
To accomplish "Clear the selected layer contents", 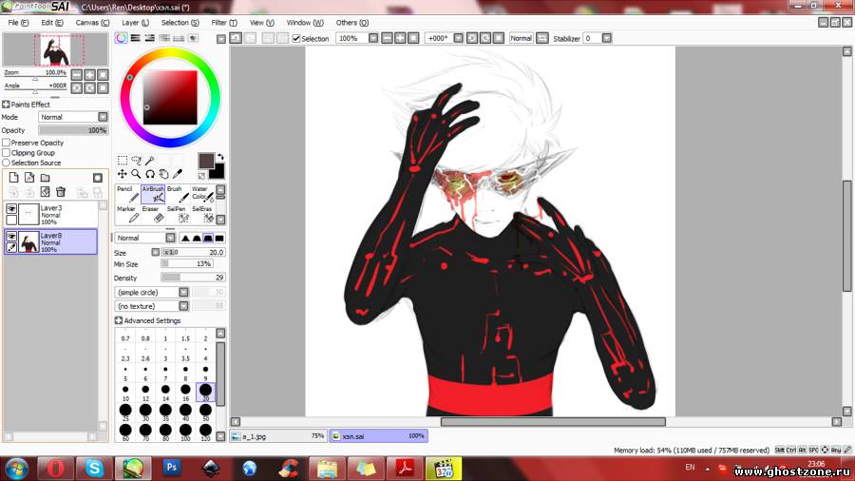I will click(46, 191).
